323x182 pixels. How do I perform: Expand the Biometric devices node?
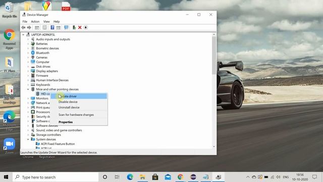[x=28, y=49]
